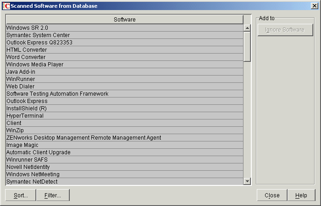
Task: Open the Filter... dialog
Action: [x=53, y=195]
